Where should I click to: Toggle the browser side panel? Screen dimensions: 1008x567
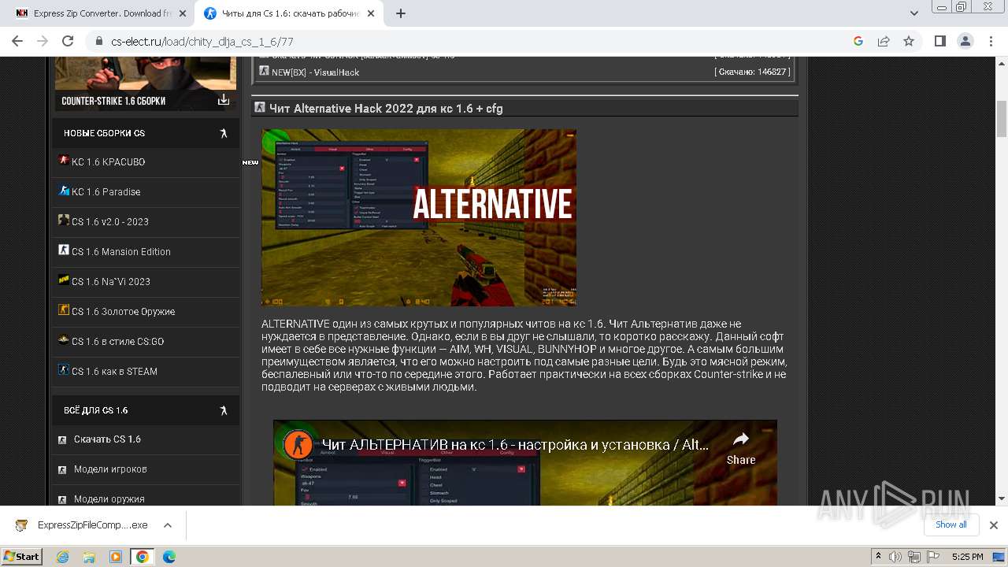pyautogui.click(x=939, y=41)
